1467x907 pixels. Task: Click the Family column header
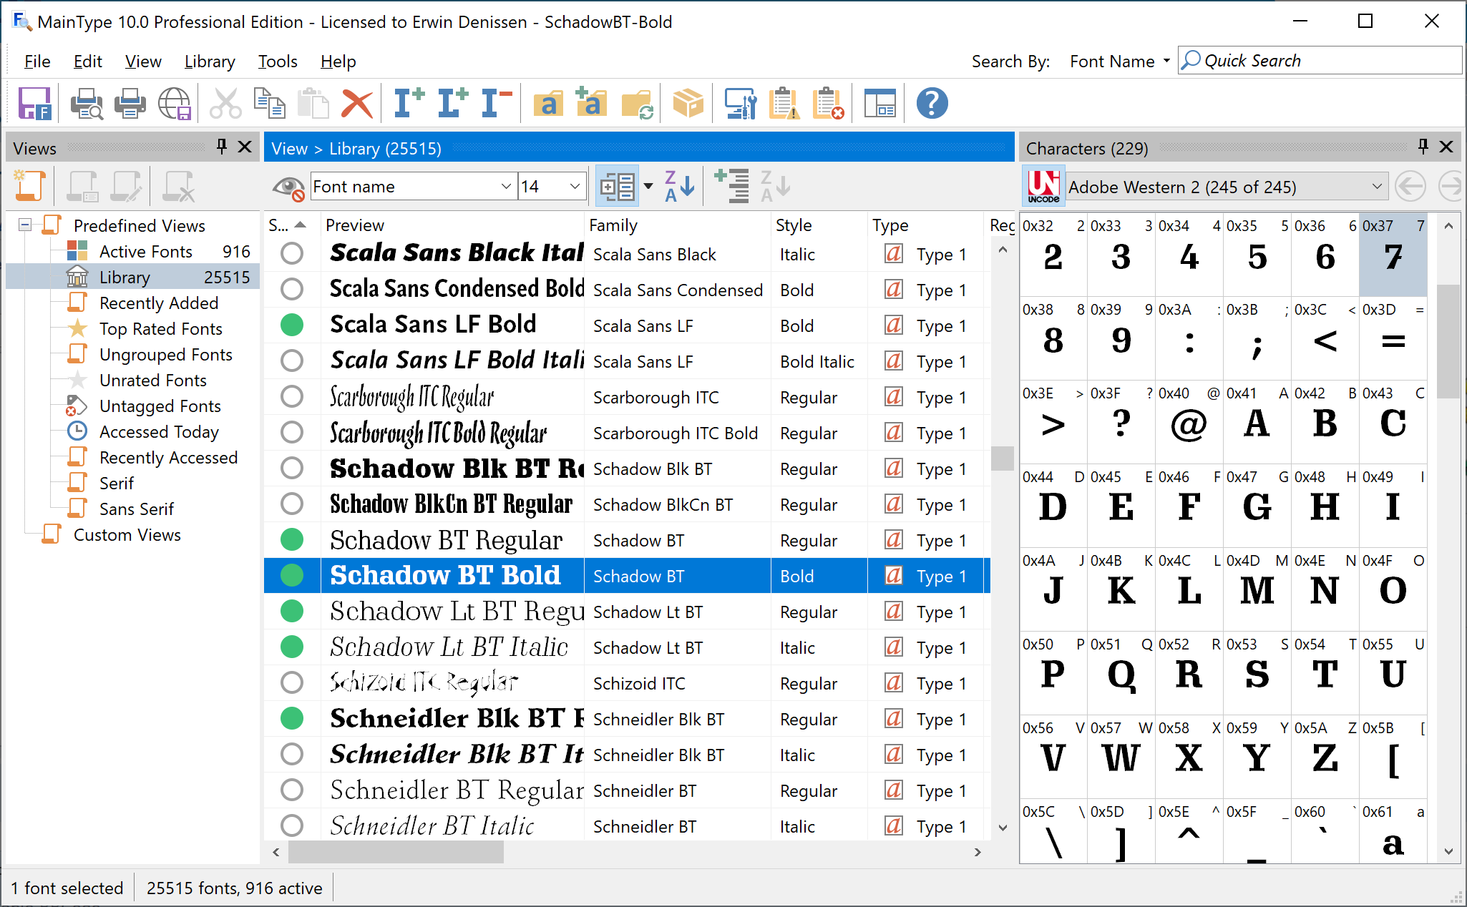coord(677,225)
